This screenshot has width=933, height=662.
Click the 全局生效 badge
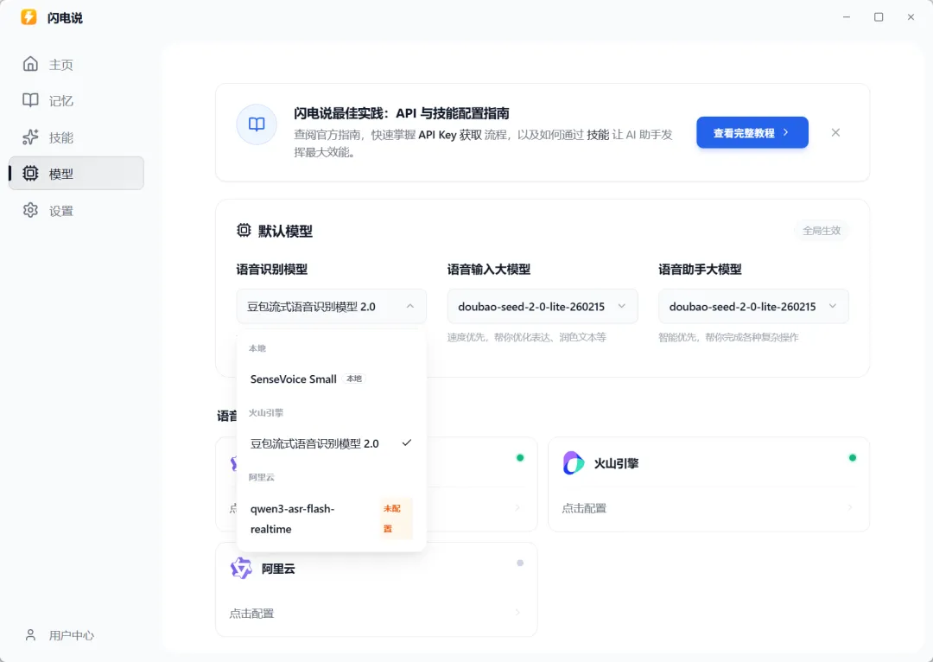coord(822,231)
